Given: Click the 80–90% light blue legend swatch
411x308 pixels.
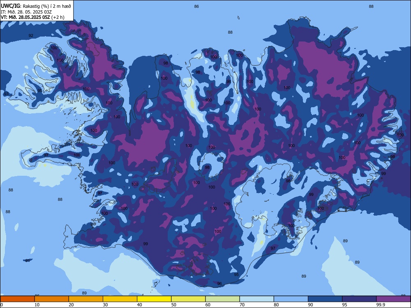Looking at the screenshot, I should pos(291,299).
